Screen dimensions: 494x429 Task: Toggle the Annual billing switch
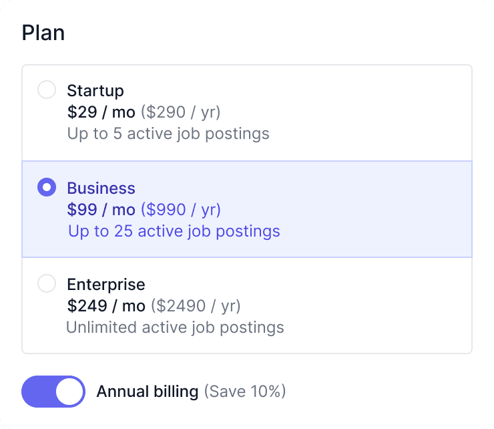[x=53, y=392]
